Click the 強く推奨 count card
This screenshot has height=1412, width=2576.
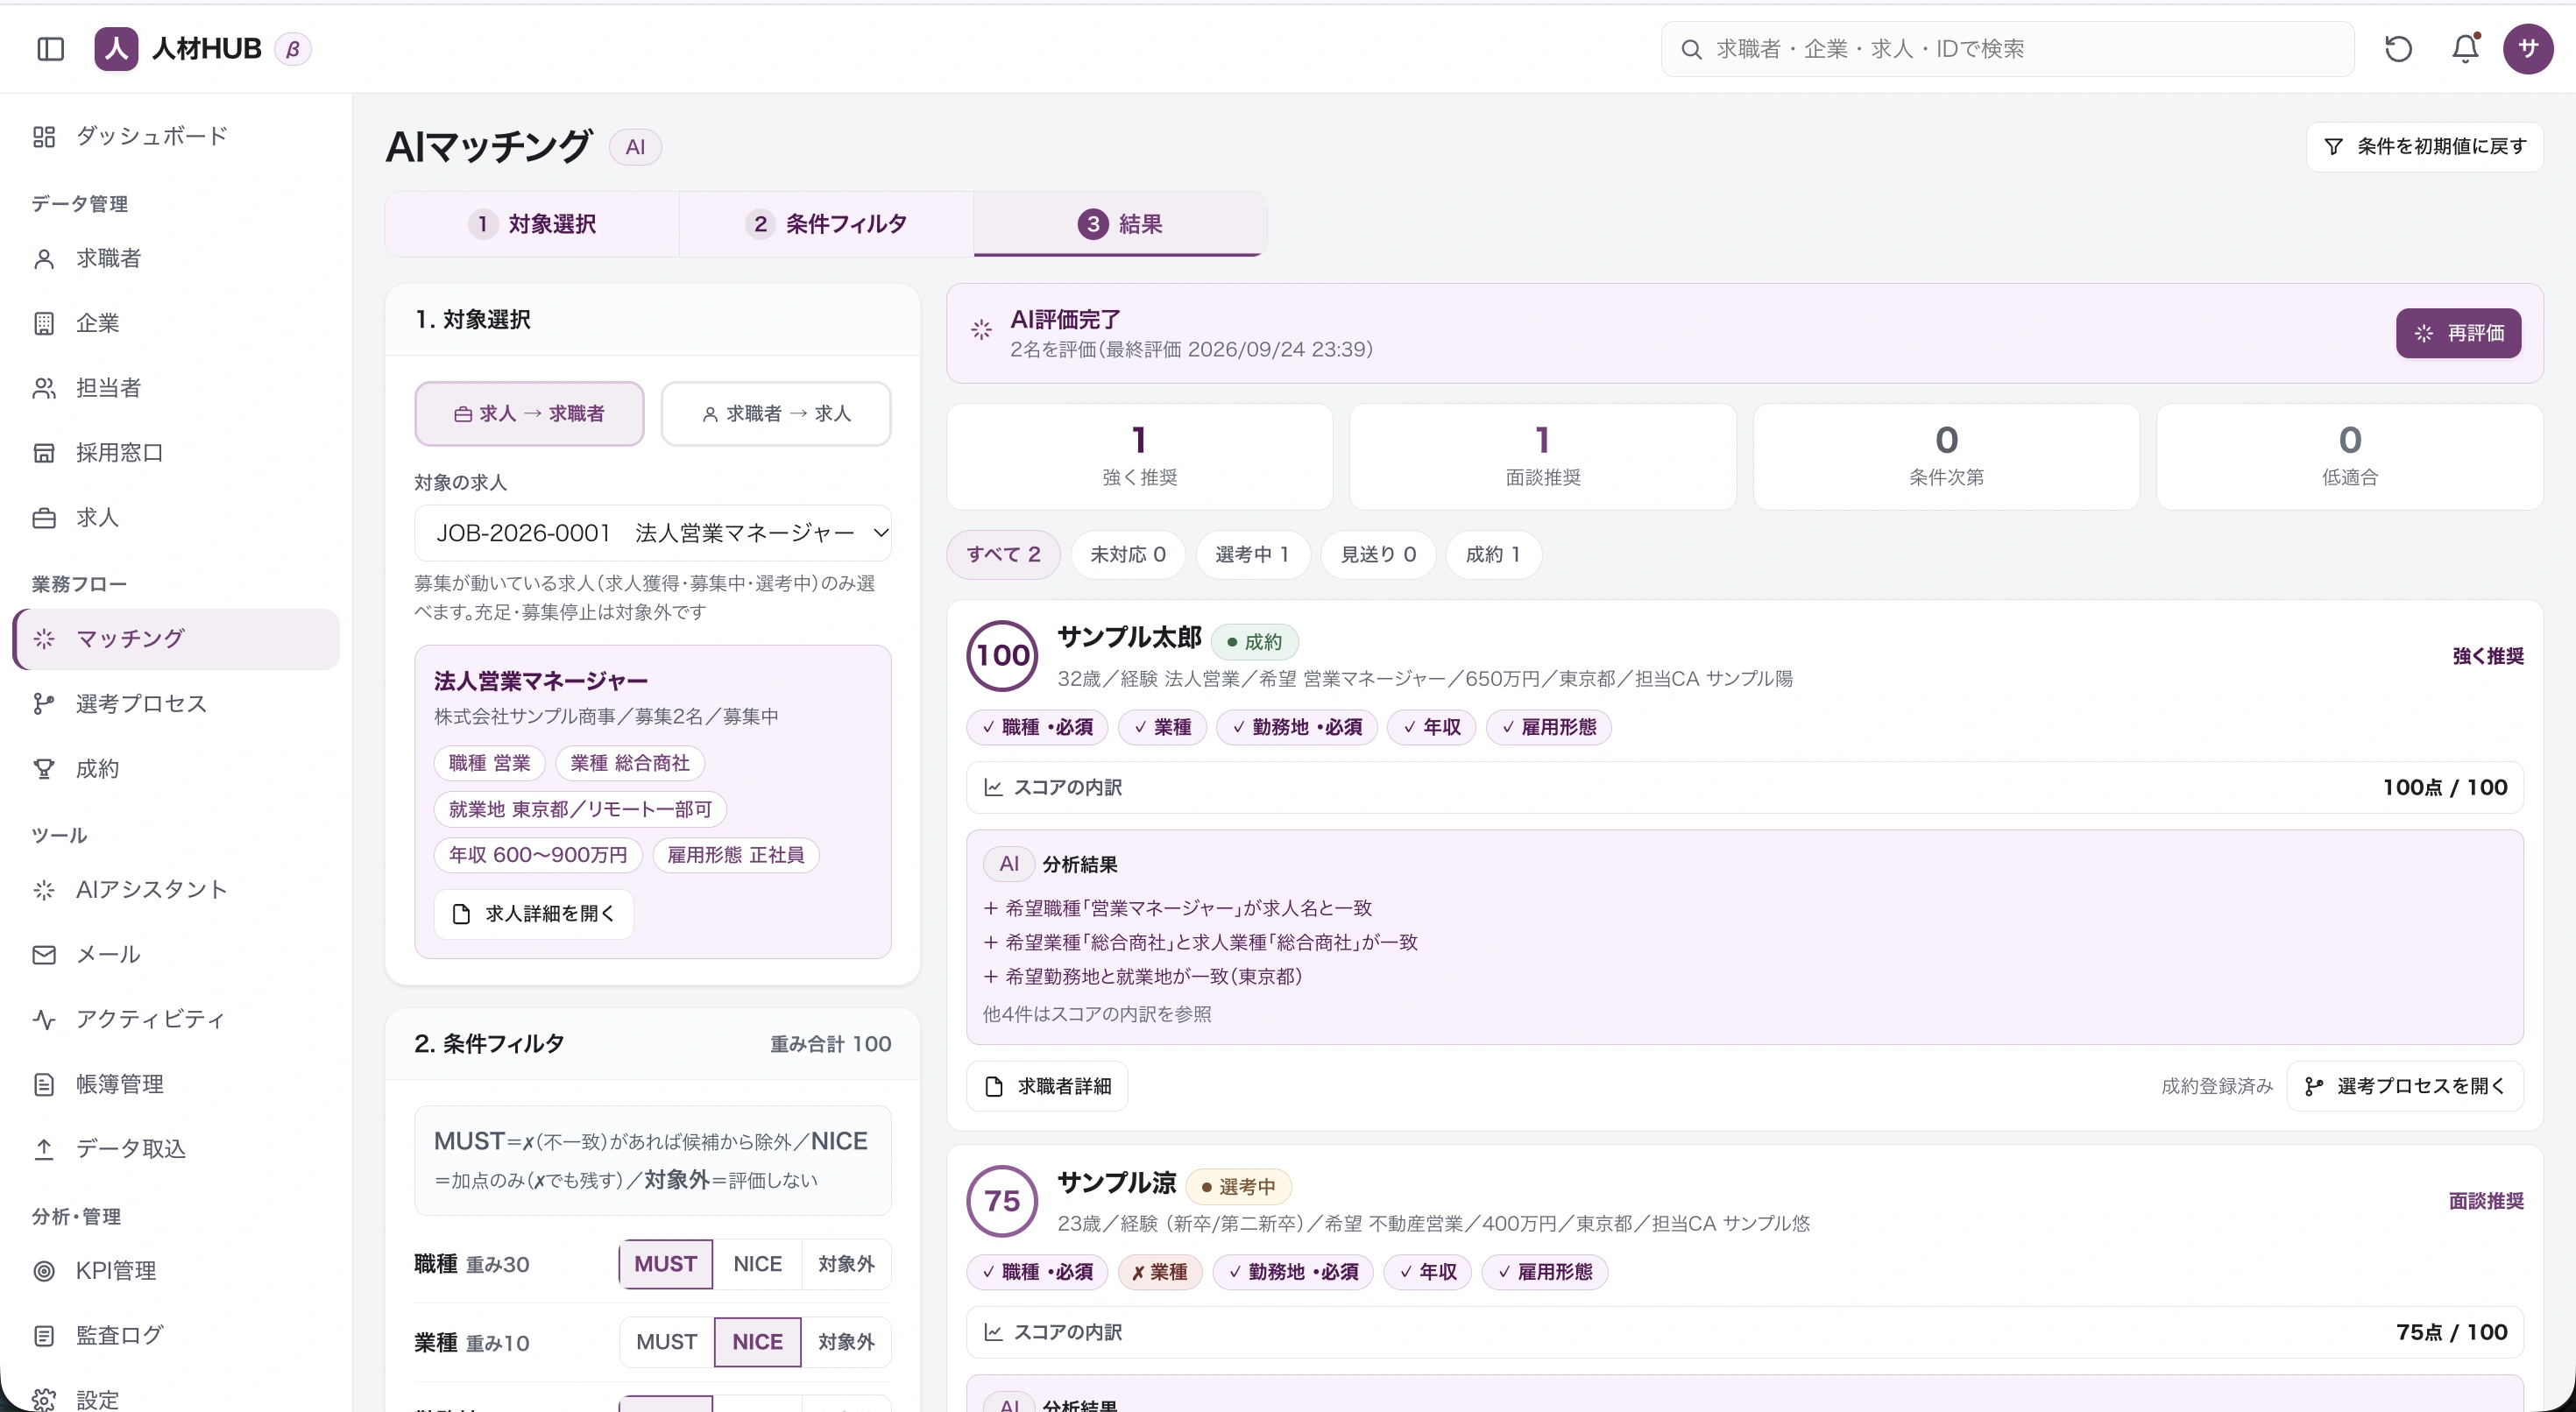pos(1139,457)
